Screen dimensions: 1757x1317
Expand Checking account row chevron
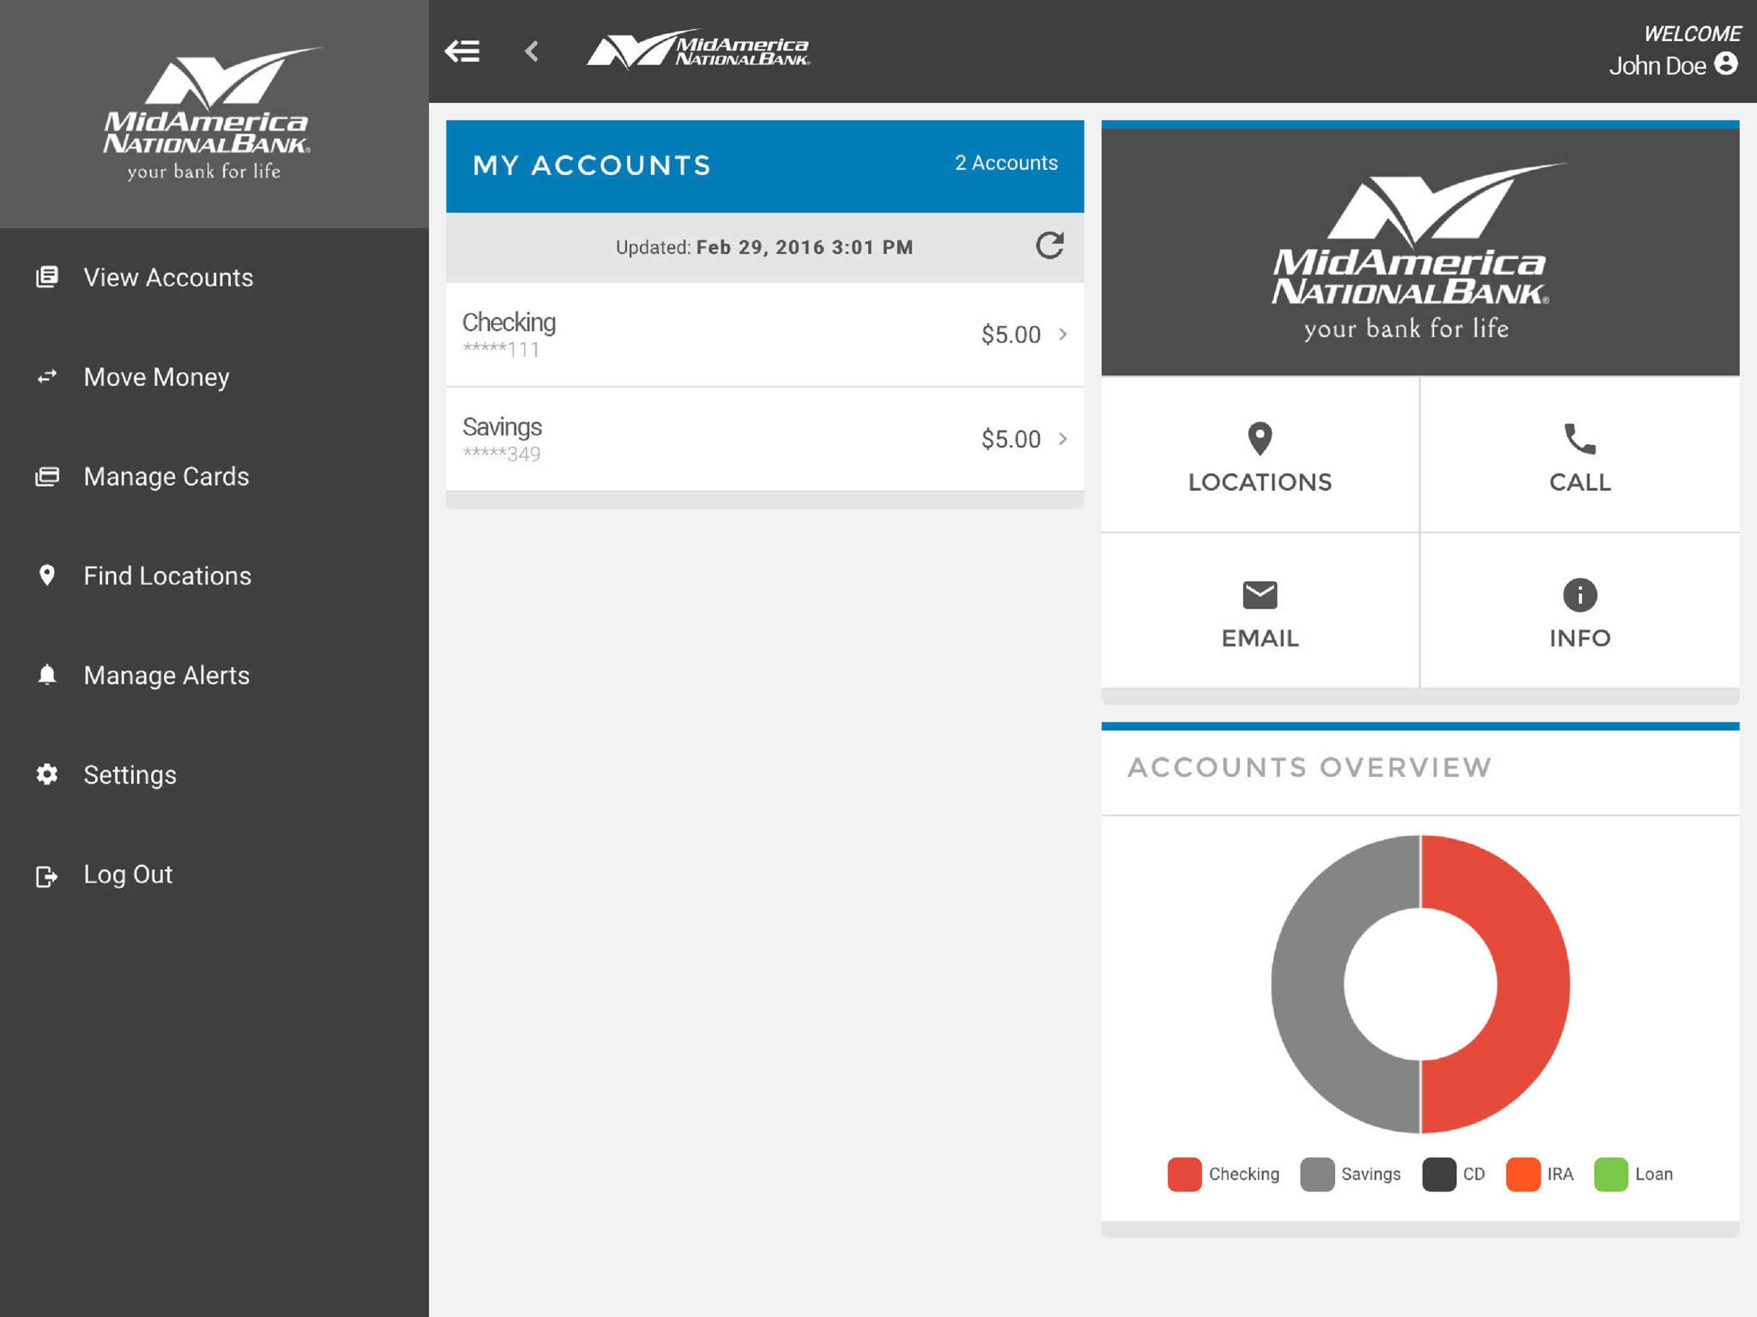[x=1063, y=334]
